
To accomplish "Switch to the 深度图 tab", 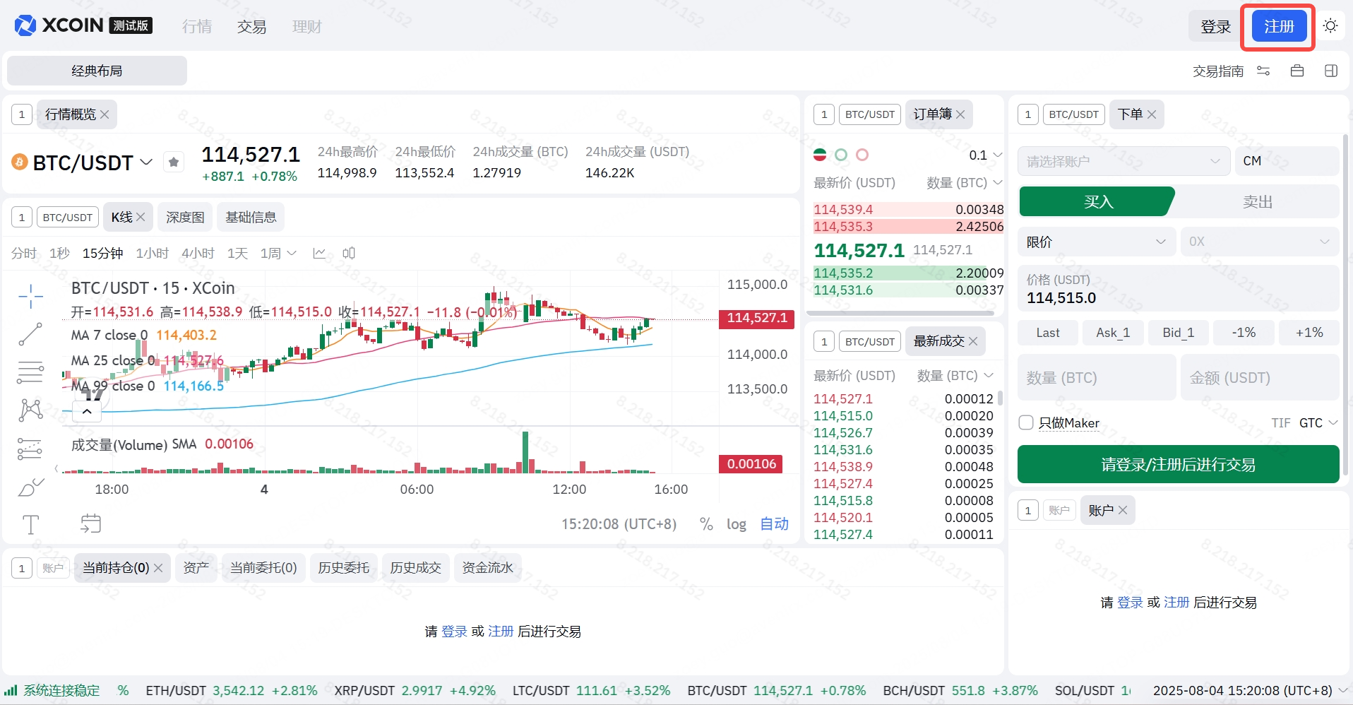I will (x=185, y=217).
